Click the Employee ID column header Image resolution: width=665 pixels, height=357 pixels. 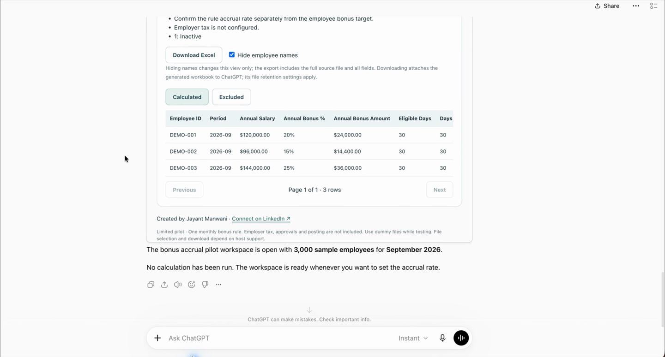[186, 119]
